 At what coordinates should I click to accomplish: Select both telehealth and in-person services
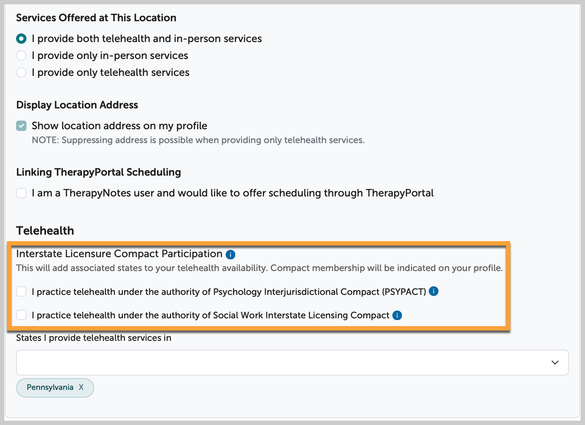(21, 39)
